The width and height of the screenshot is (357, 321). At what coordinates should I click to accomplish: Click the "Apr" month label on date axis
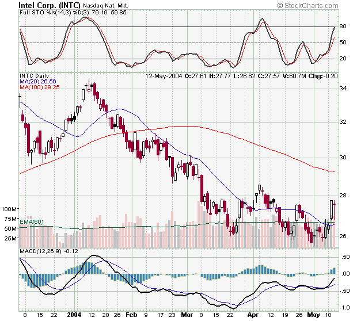[x=253, y=315]
